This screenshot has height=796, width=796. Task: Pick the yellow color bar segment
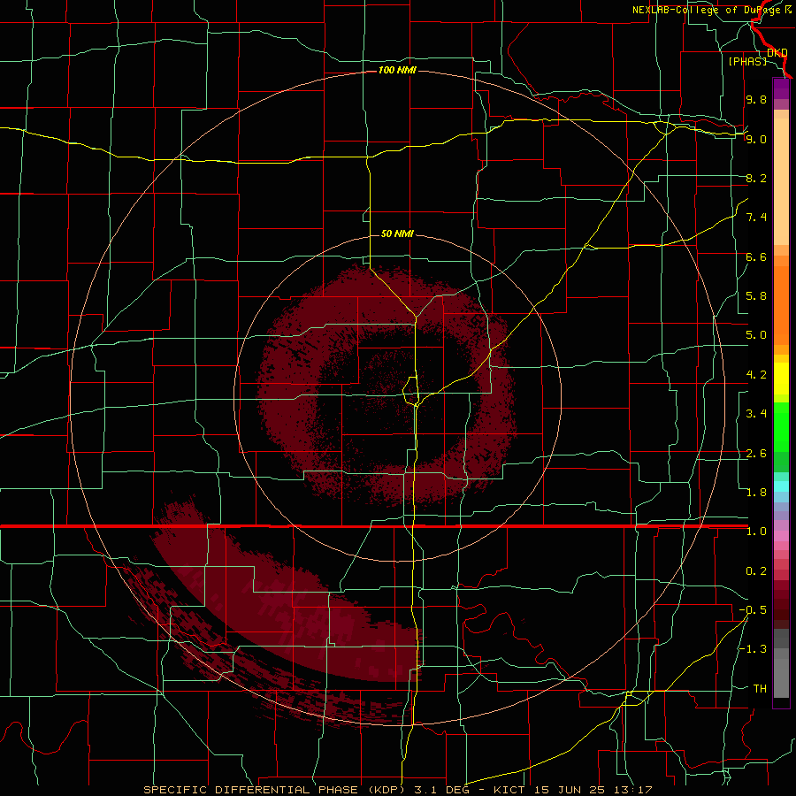781,379
